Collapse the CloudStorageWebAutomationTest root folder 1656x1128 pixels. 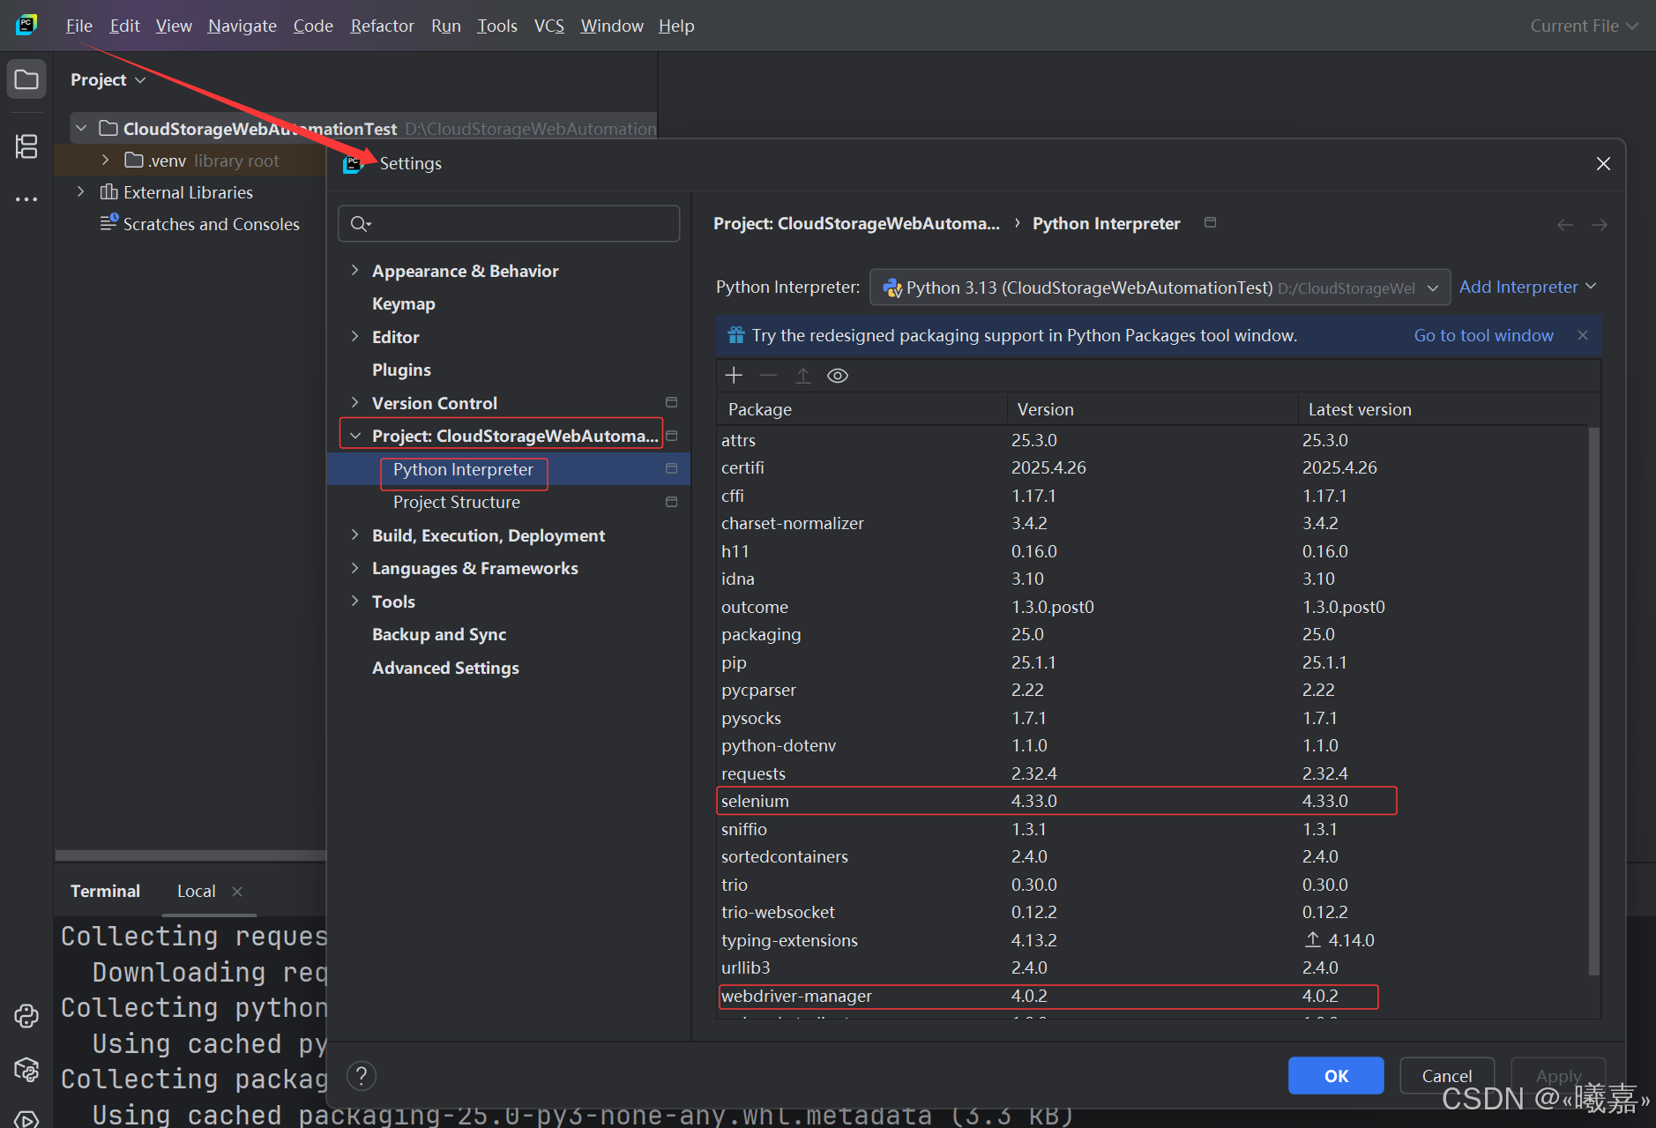[81, 129]
